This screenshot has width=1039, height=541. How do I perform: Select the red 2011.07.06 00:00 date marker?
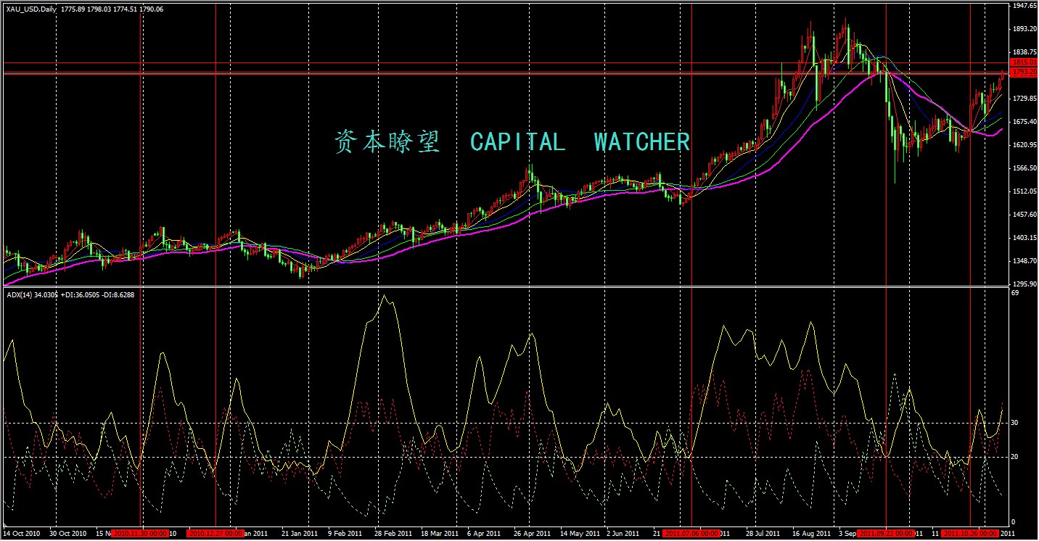pos(691,534)
